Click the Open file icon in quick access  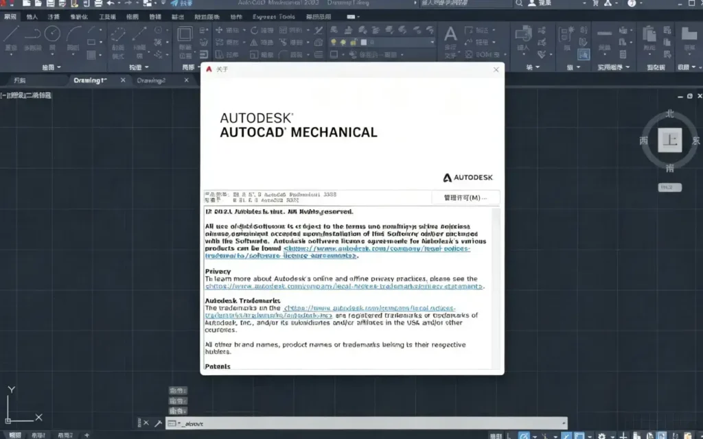38,3
